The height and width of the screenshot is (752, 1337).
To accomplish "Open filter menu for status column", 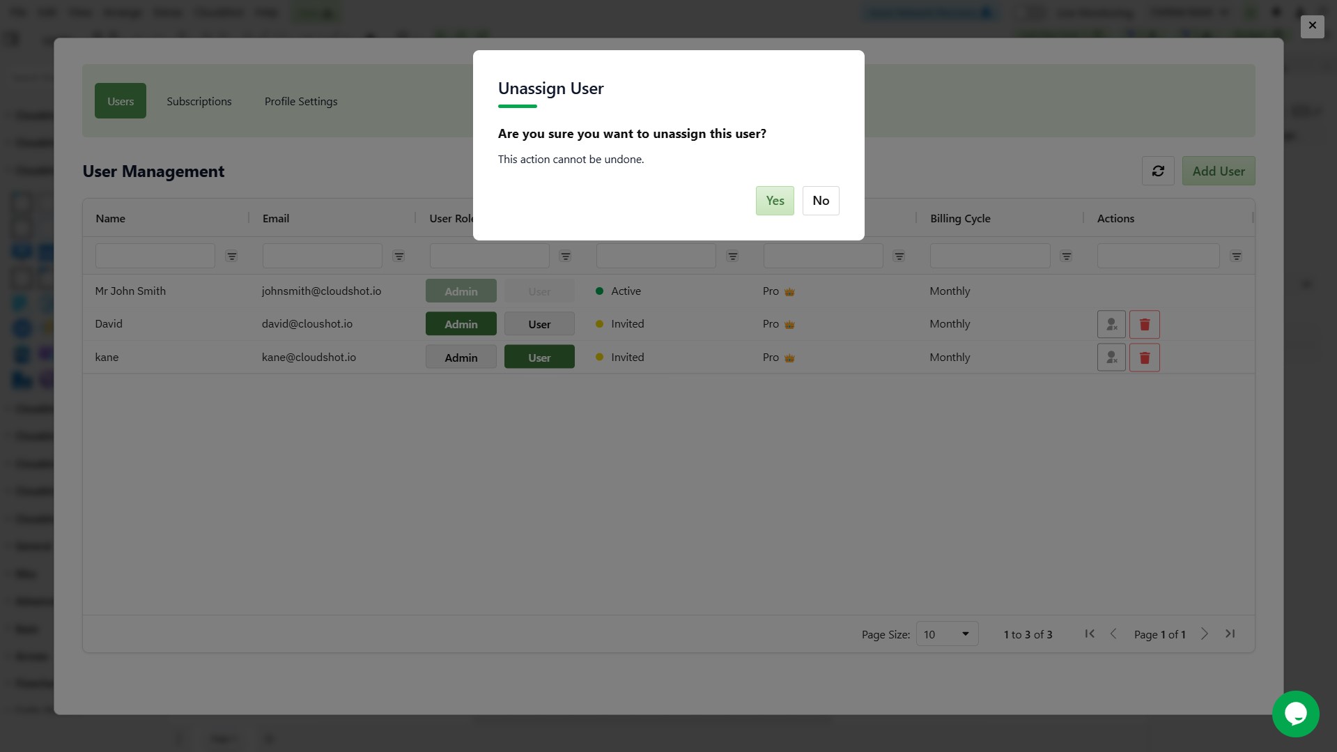I will pyautogui.click(x=733, y=256).
